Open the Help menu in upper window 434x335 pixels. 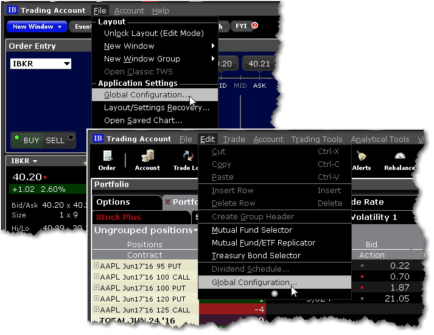point(161,11)
